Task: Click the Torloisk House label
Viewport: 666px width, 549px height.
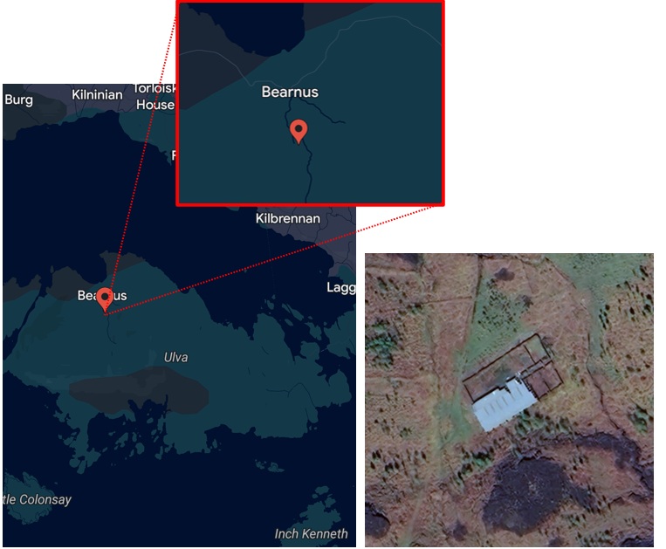Action: pos(155,96)
